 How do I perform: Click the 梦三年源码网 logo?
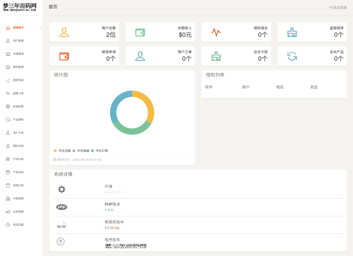pos(19,7)
